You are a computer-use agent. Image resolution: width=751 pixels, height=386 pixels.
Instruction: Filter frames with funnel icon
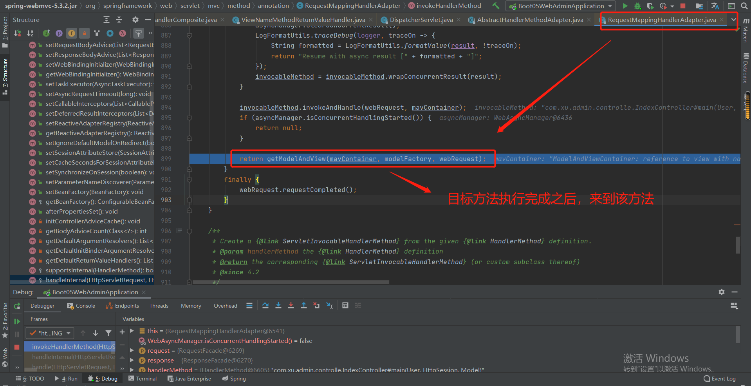tap(108, 333)
